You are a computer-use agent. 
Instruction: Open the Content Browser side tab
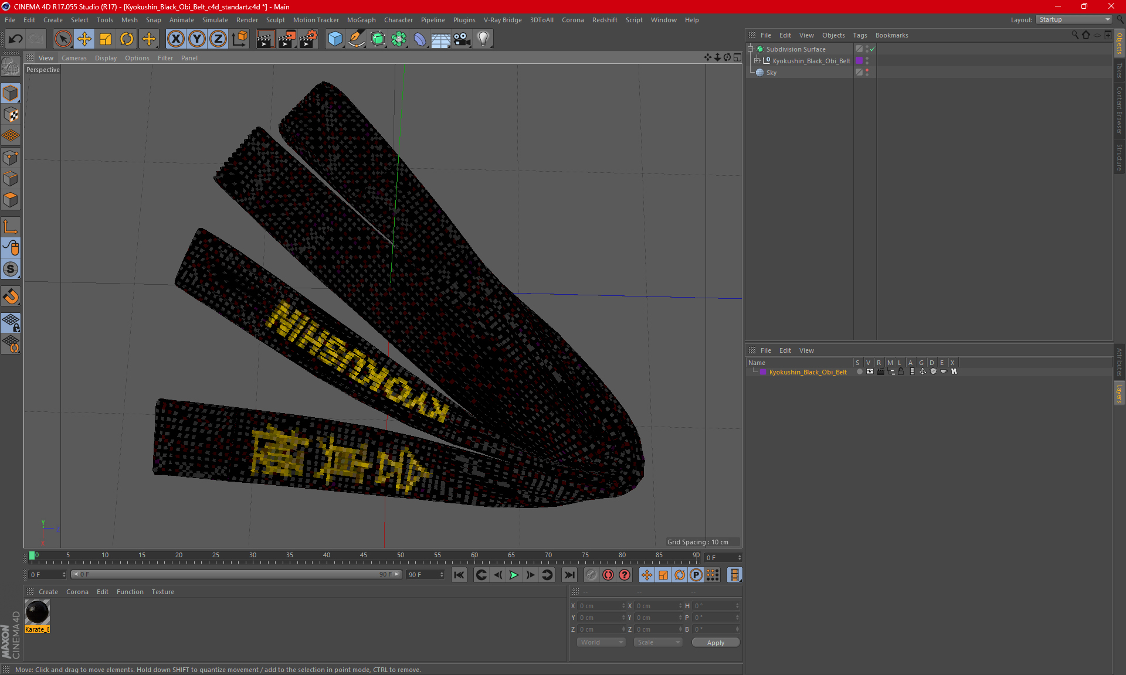1120,110
